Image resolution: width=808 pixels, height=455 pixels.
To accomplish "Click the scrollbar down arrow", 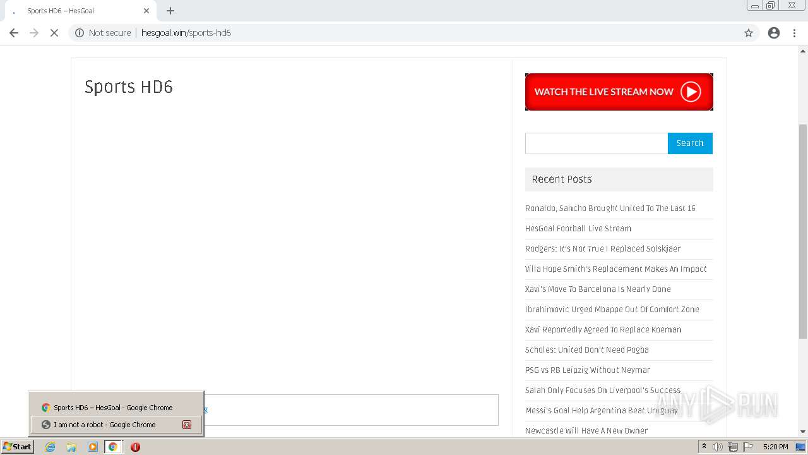I will (803, 432).
